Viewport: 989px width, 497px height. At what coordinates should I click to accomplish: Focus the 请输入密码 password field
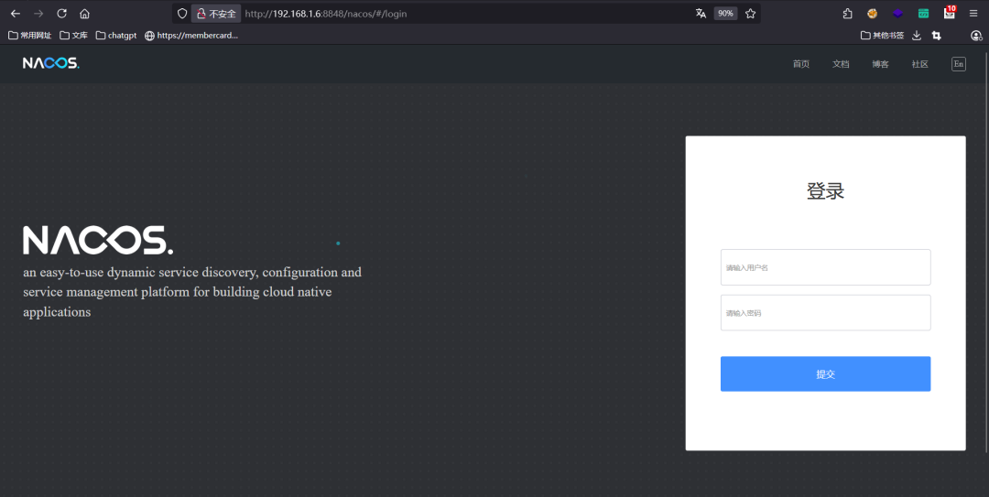click(825, 313)
